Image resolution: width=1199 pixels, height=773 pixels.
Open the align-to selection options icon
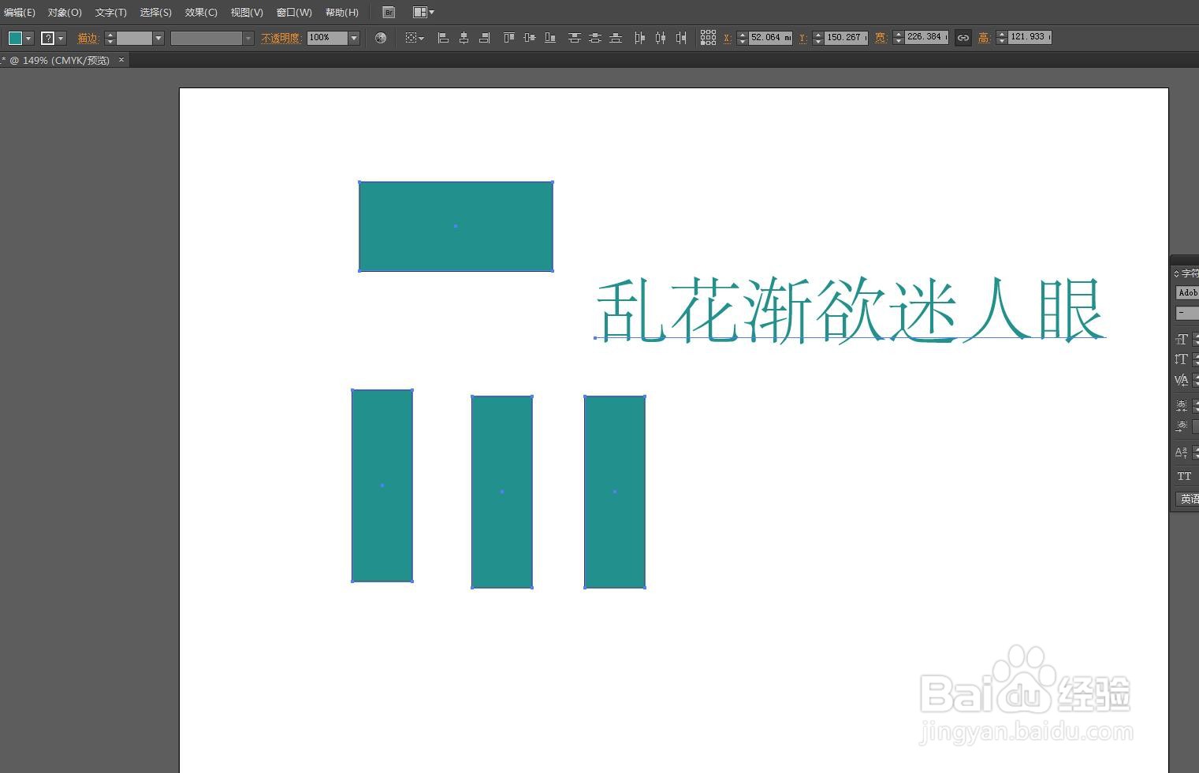414,37
